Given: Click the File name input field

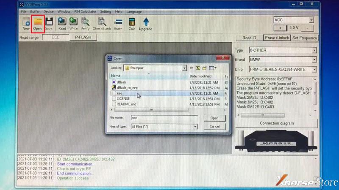Looking at the screenshot, I should point(164,118).
